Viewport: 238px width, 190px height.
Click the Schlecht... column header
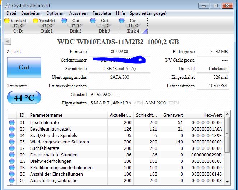[x=146, y=115]
